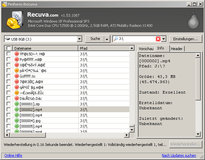Click the USB drive icon in drive selector
This screenshot has height=160, width=205.
pos(8,39)
